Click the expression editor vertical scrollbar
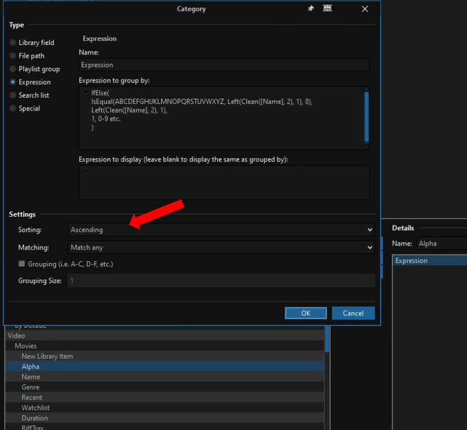 [x=367, y=117]
